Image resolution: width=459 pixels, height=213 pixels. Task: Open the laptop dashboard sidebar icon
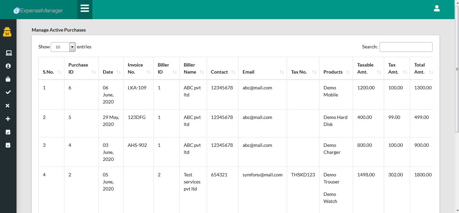8,53
